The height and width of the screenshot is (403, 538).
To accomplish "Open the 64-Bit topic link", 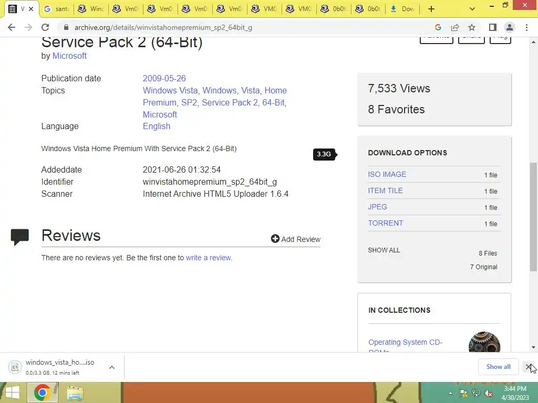I will click(x=273, y=102).
